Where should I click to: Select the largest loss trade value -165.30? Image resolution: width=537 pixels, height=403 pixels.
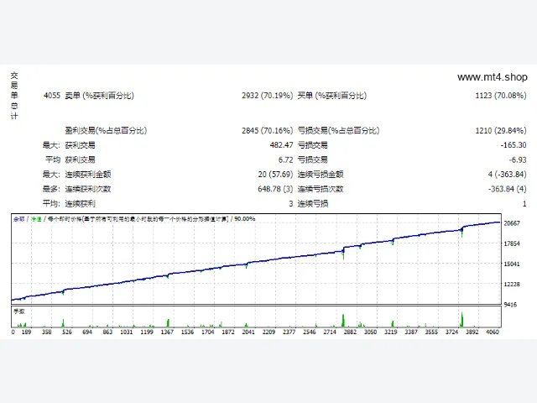tap(514, 145)
